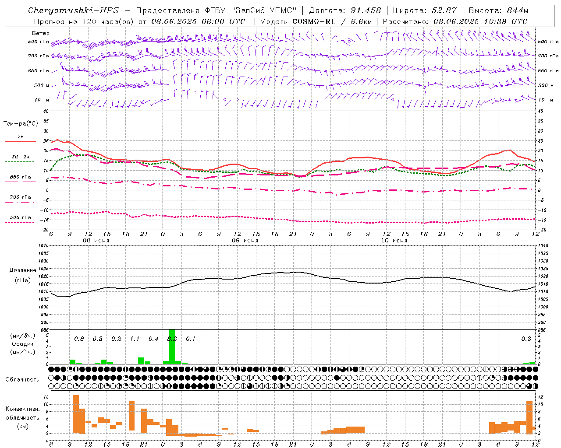Click the "0.1" precipitation value

[190, 339]
